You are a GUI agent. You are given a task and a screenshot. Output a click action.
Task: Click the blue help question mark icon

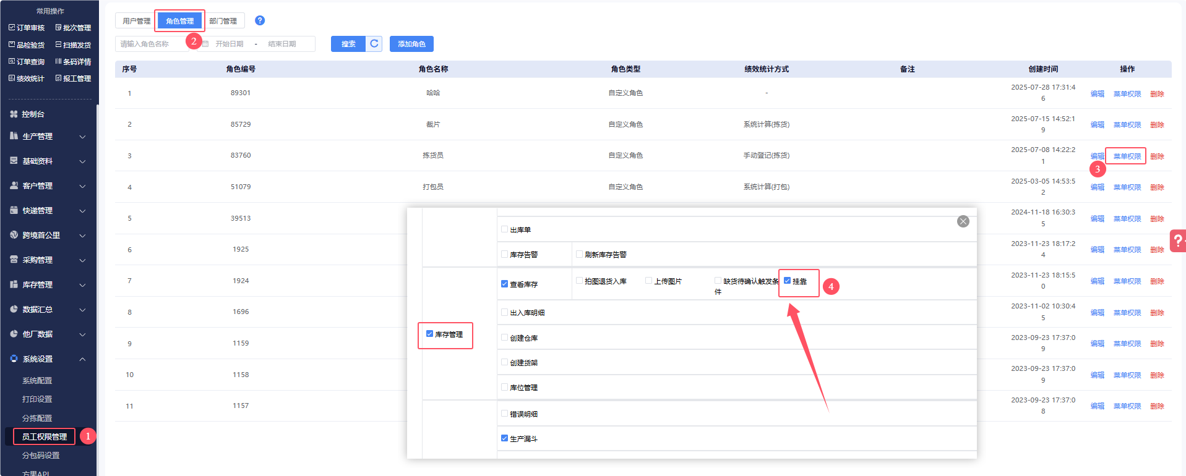point(260,20)
